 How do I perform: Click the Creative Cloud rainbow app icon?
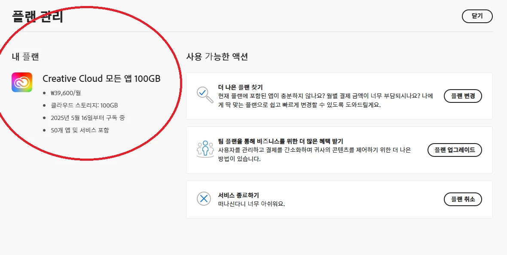pos(22,82)
